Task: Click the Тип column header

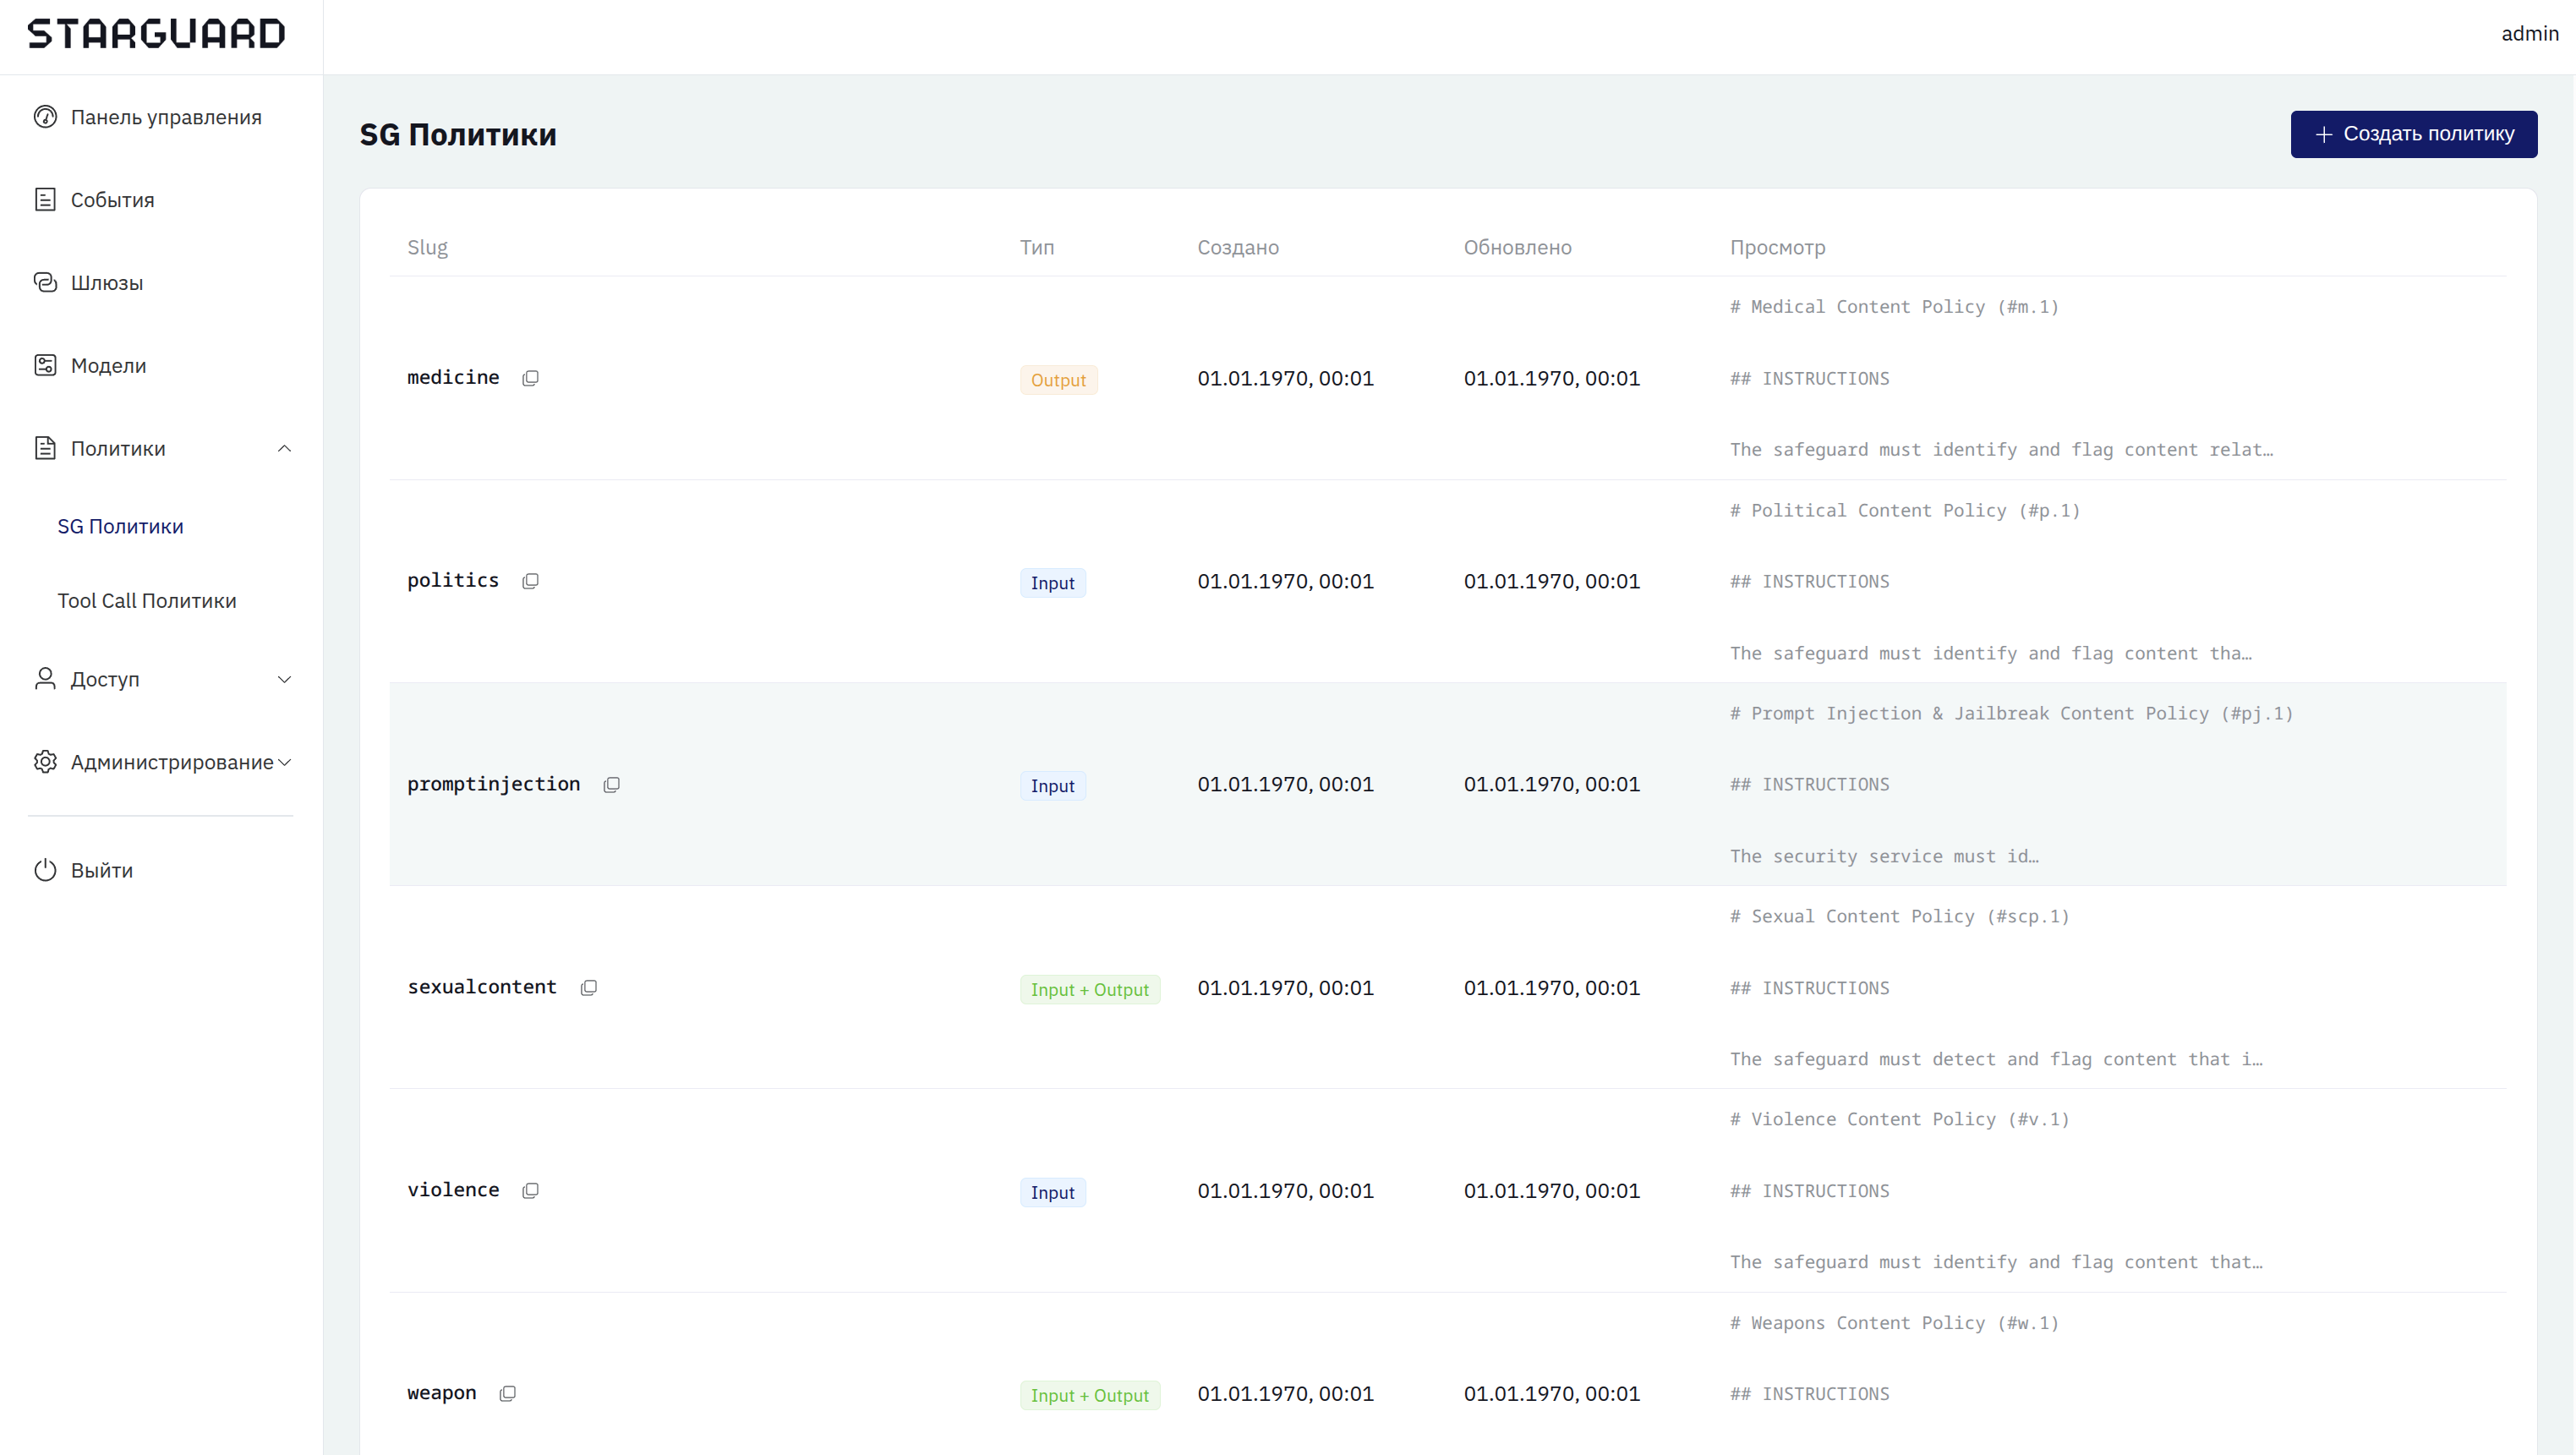Action: tap(1037, 247)
